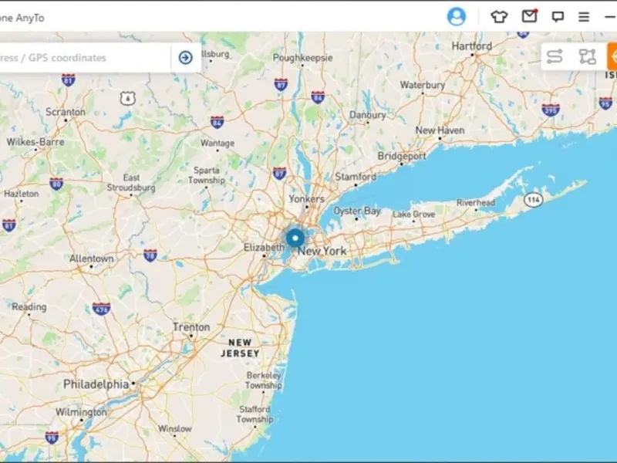The width and height of the screenshot is (617, 463).
Task: Click the Allentown city label on map
Action: (91, 259)
